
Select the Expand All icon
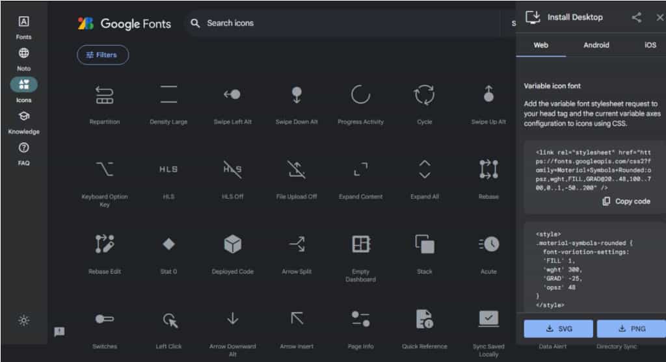point(424,170)
